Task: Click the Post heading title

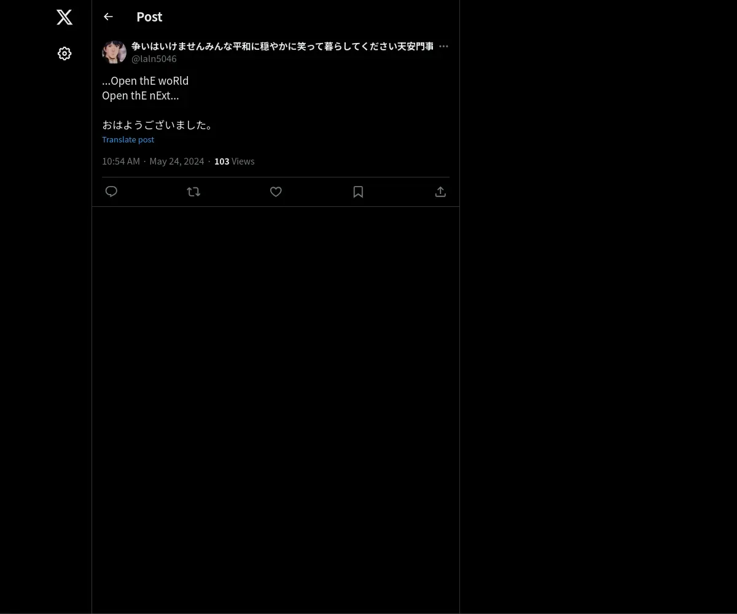Action: click(x=149, y=17)
